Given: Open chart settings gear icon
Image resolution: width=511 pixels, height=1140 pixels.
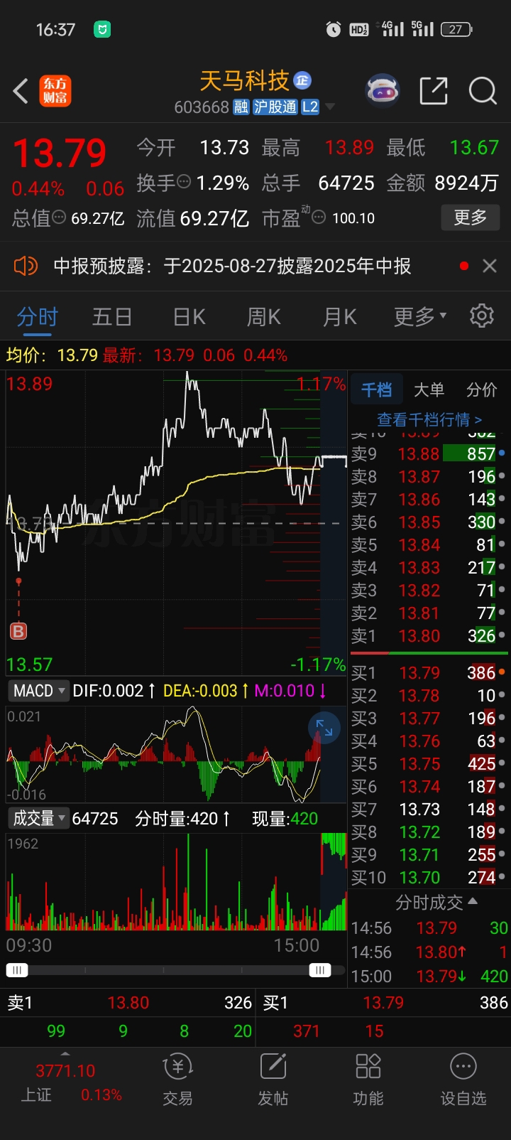Looking at the screenshot, I should click(482, 316).
